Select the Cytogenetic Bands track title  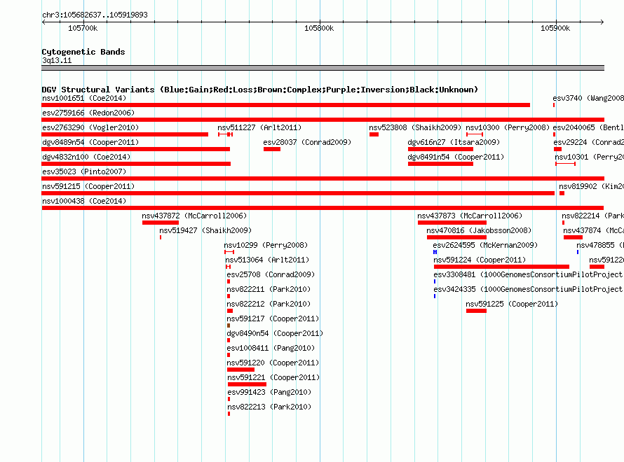(83, 52)
